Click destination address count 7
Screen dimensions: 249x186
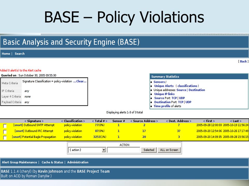[x=179, y=125]
